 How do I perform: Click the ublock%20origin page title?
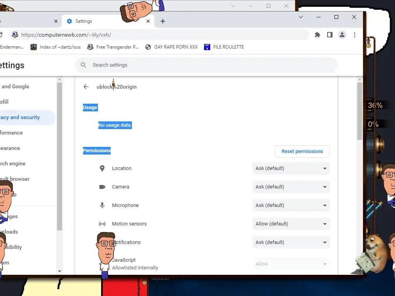tap(116, 87)
